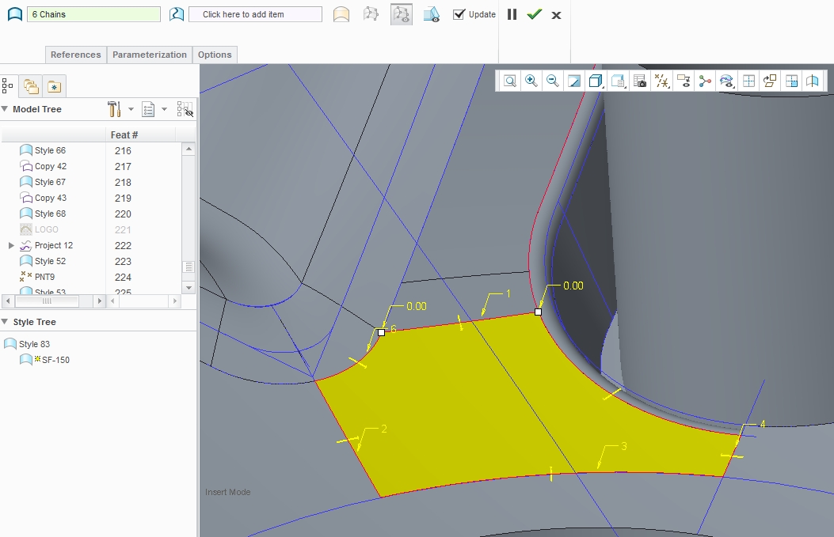This screenshot has width=834, height=537.
Task: Open the tree list dropdown arrow
Action: pos(165,109)
